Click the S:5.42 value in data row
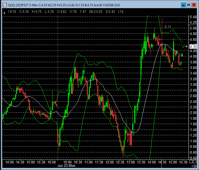 pos(110,12)
